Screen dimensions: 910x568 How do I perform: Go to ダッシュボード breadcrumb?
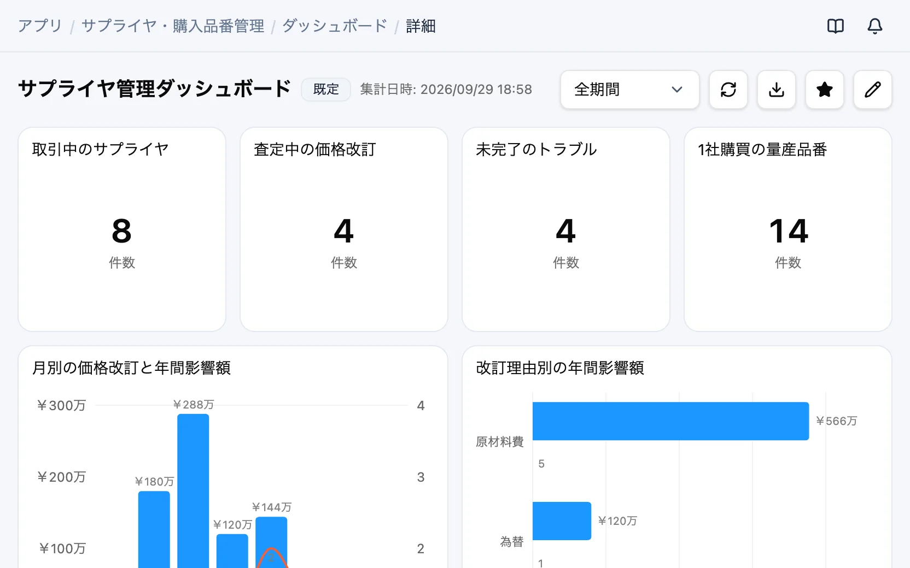335,26
